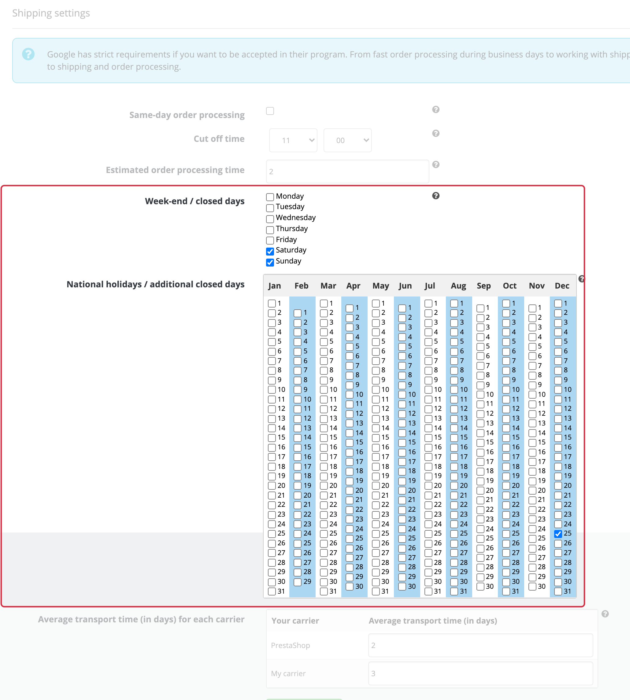Check April 30 holiday checkbox
This screenshot has width=630, height=700.
tap(350, 587)
